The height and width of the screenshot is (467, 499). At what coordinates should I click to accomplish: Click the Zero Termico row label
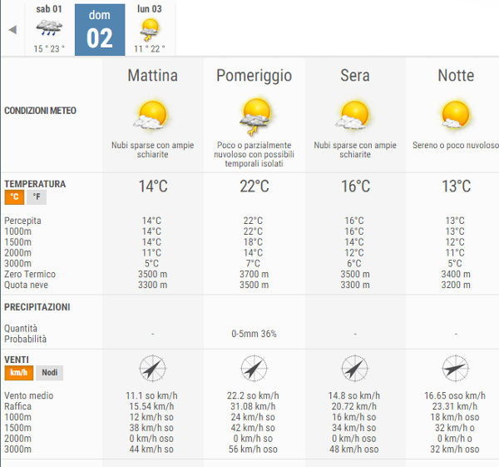click(30, 274)
